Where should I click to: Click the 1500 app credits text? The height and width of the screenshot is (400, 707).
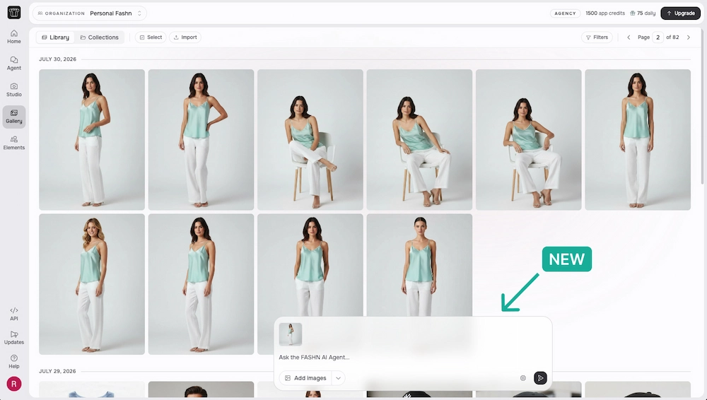pyautogui.click(x=605, y=13)
